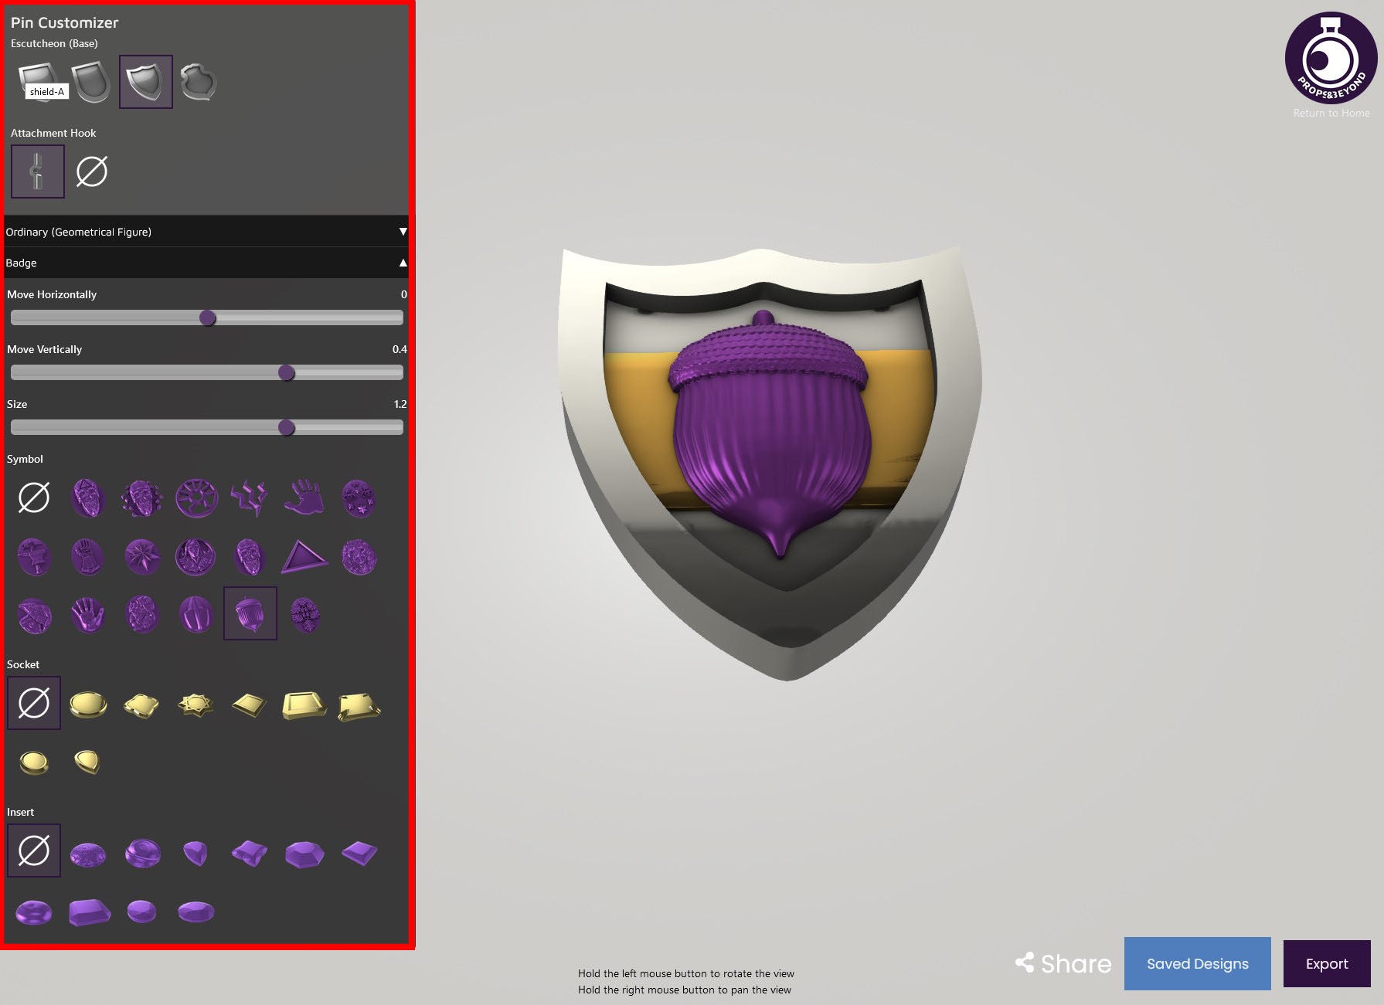
Task: Set badge symbol to none
Action: 34,497
